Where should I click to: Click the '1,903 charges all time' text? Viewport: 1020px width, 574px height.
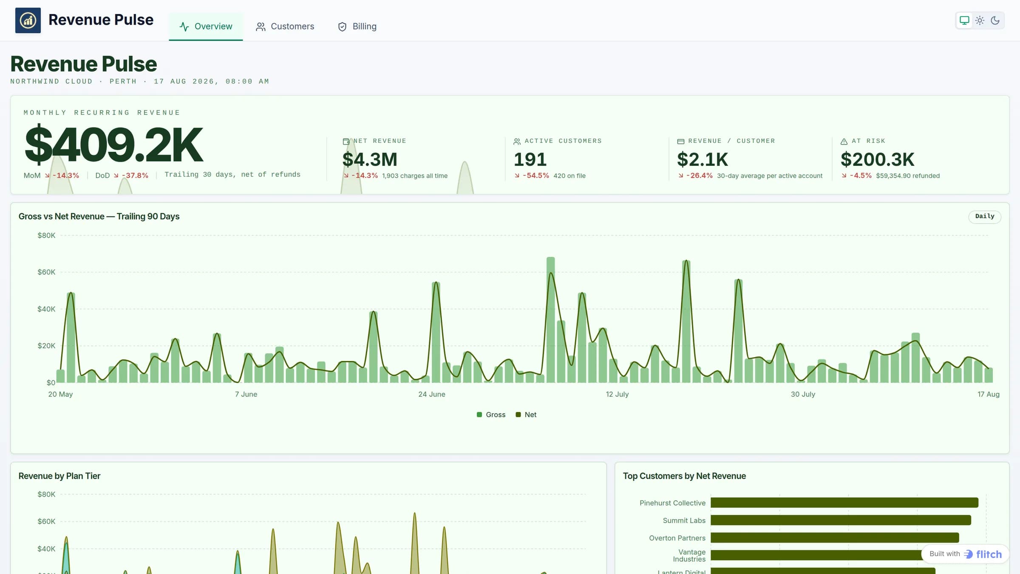pos(415,176)
